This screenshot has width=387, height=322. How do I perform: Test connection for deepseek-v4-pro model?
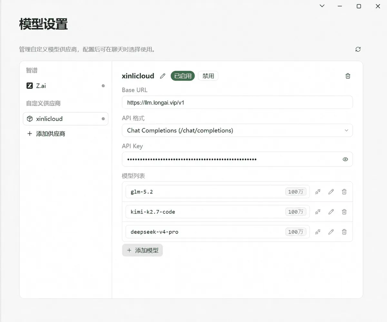click(318, 232)
